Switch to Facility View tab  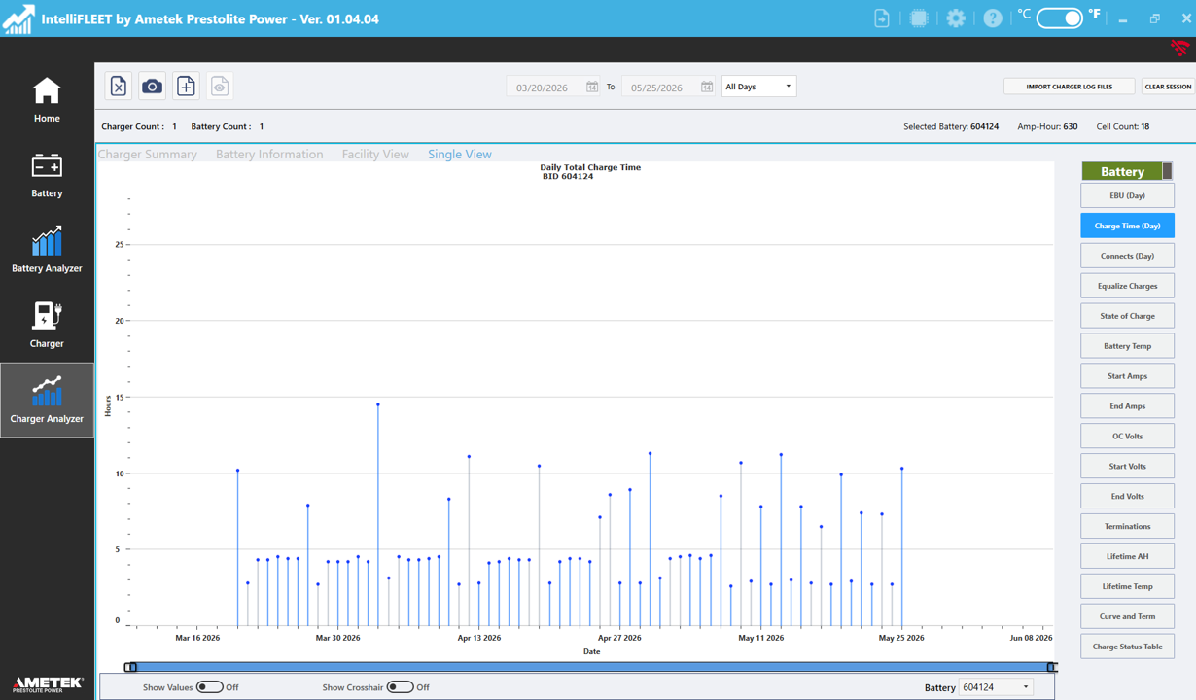tap(375, 154)
